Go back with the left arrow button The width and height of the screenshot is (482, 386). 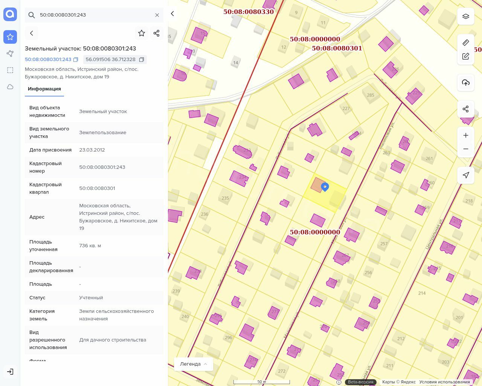pos(32,33)
